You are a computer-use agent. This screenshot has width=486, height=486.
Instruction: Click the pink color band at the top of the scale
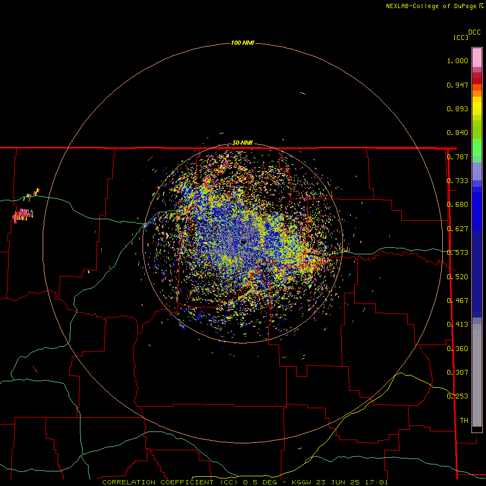(477, 57)
